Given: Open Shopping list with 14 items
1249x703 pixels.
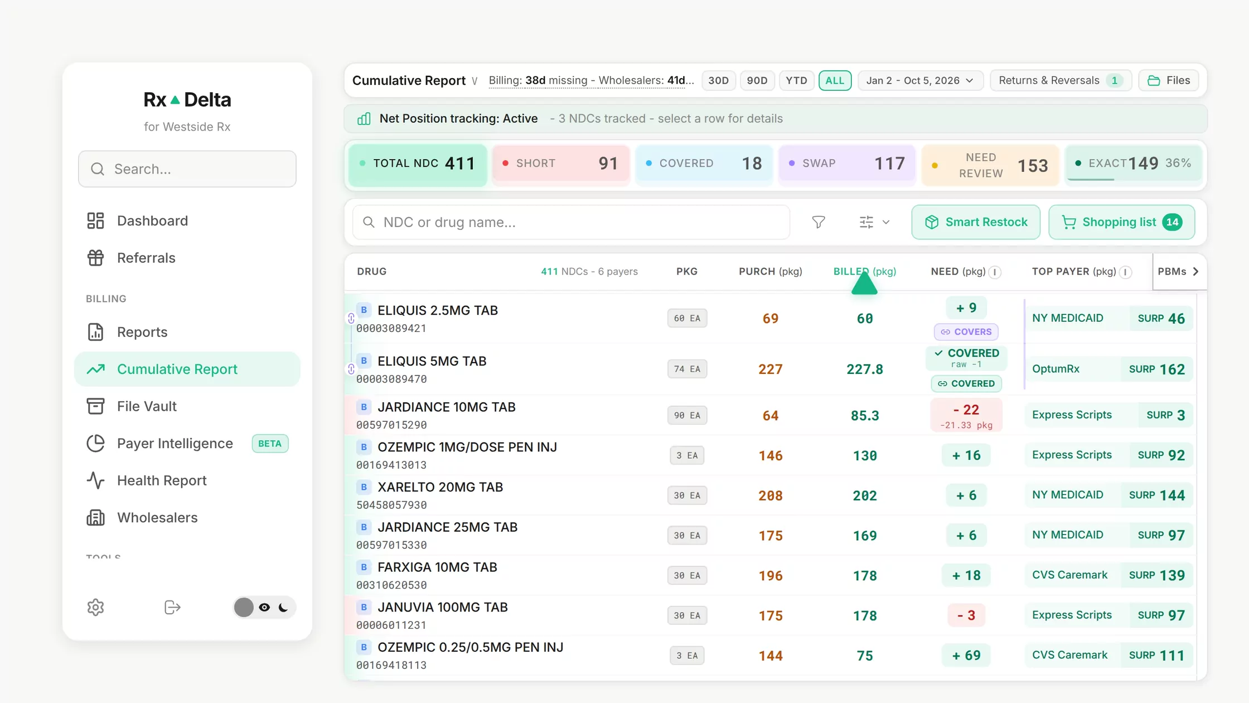Looking at the screenshot, I should (x=1121, y=222).
